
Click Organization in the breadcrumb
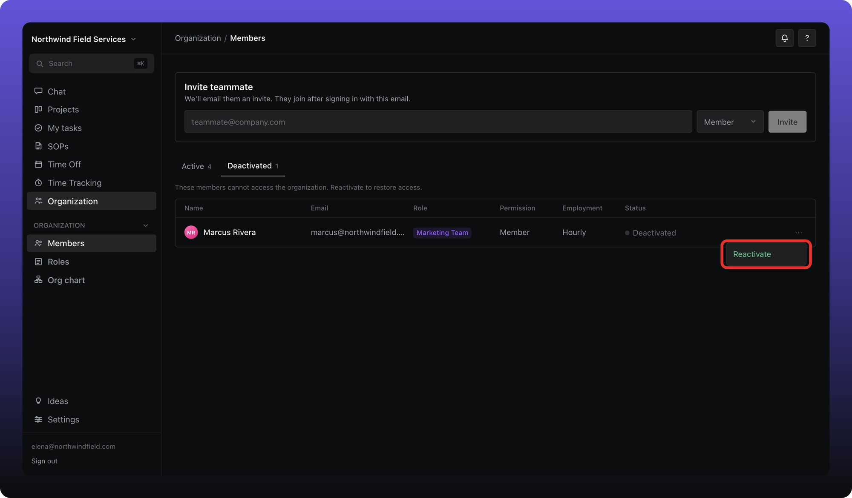pyautogui.click(x=198, y=38)
